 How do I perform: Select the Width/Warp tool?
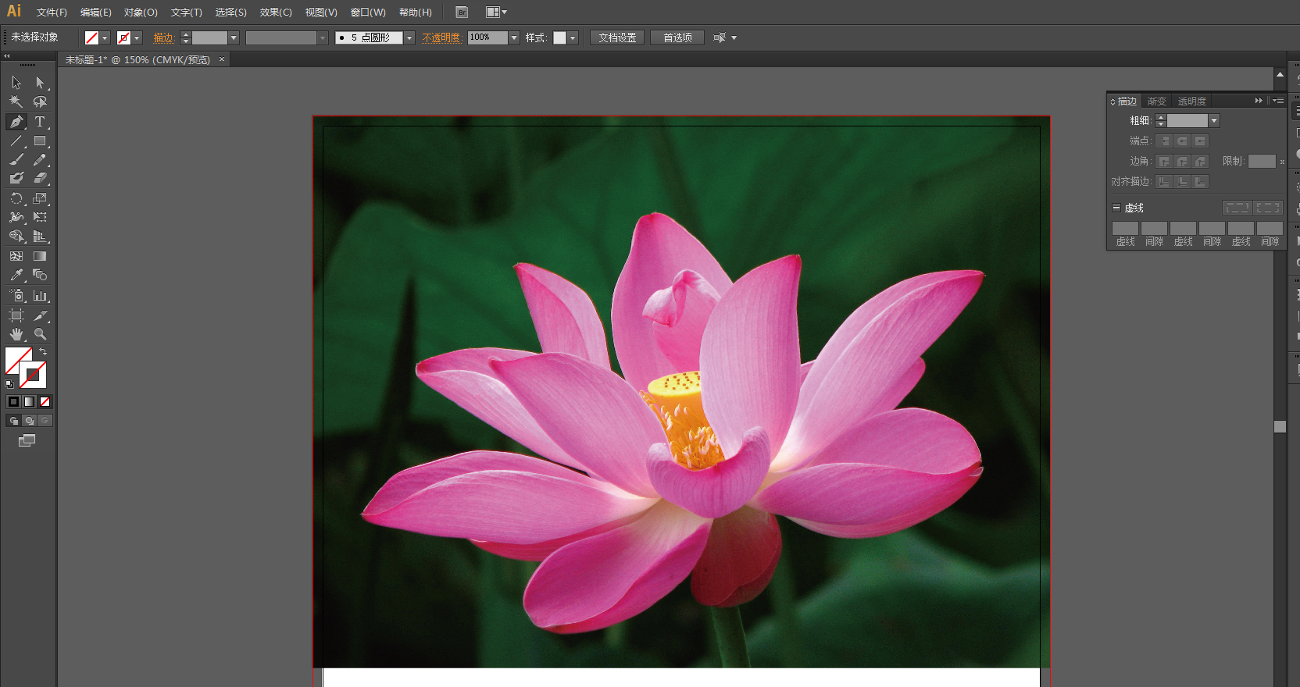coord(16,217)
